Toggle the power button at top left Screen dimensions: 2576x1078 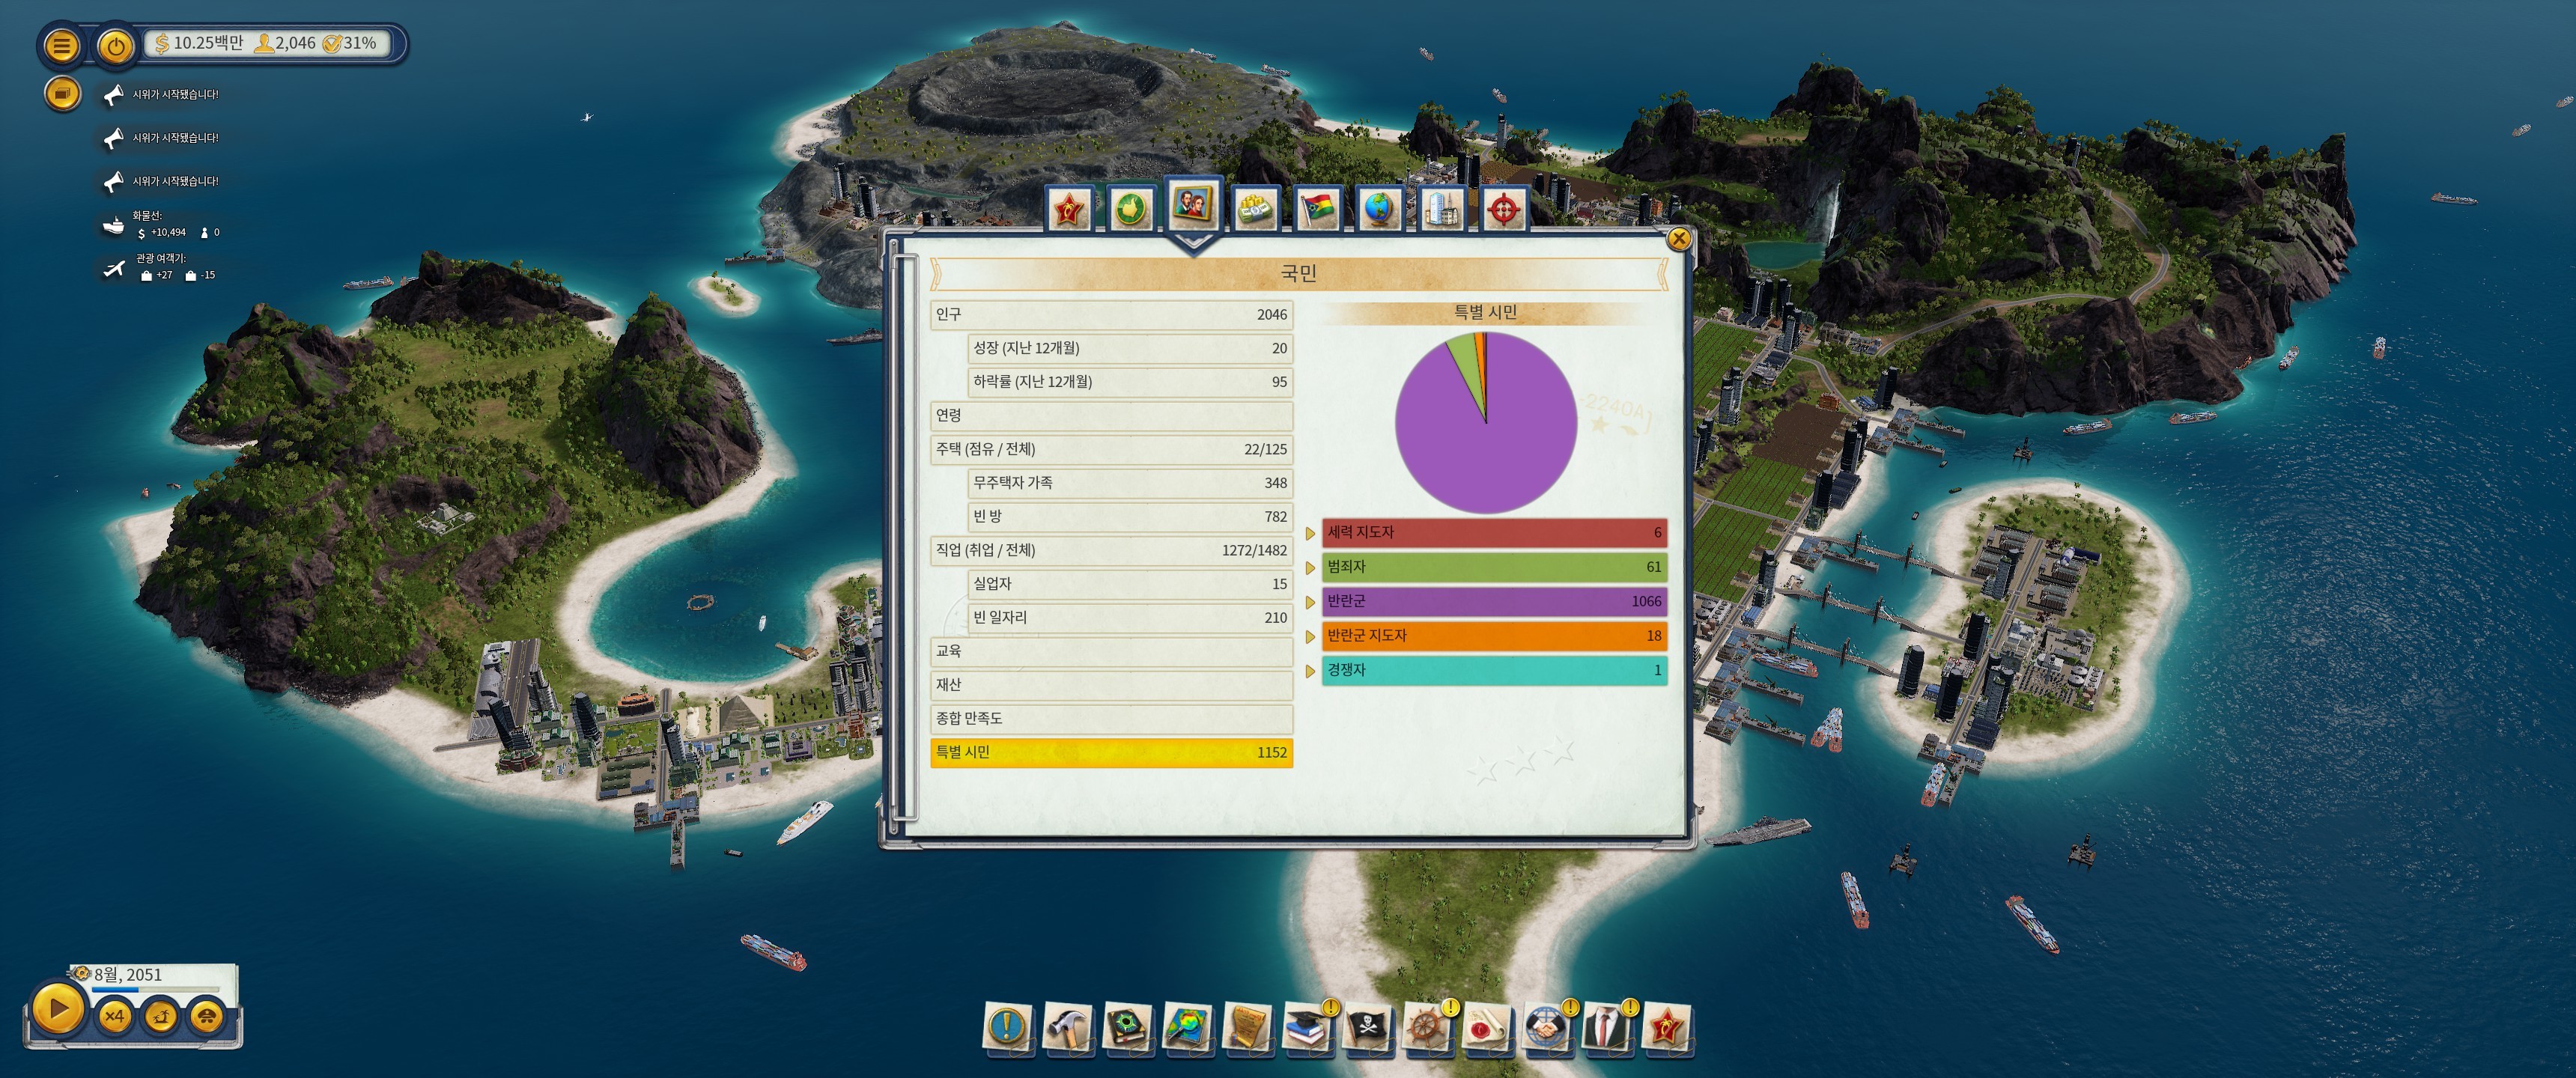(x=116, y=45)
